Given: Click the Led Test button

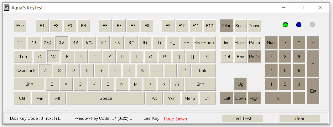Looking at the screenshot, I should coord(242,118).
